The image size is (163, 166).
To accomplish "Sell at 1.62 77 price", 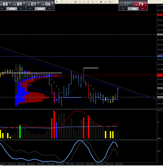I will (x=126, y=4).
